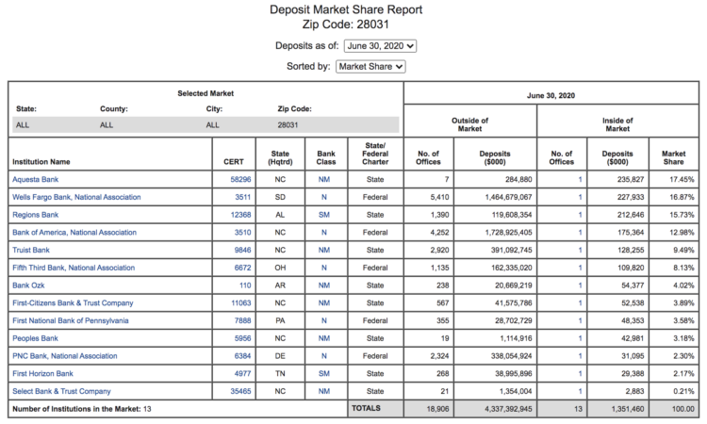Viewport: 707px width, 424px height.
Task: Click CERT number 11063
Action: point(240,302)
